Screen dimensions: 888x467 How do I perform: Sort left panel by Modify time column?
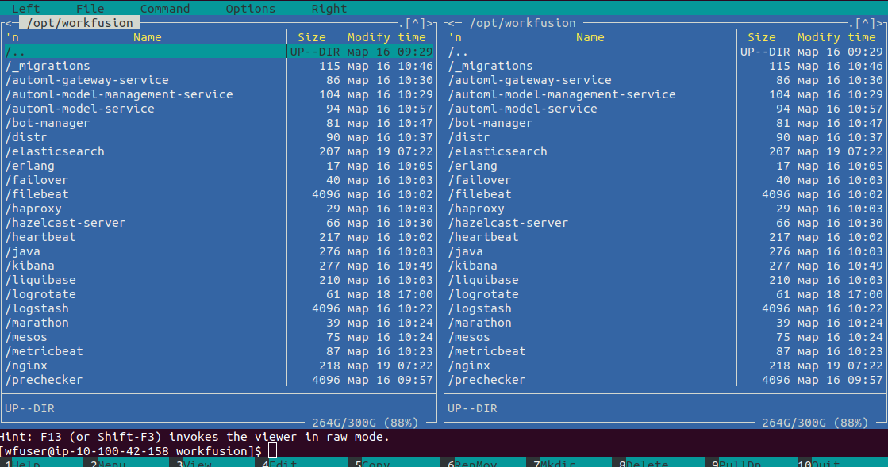coord(386,37)
